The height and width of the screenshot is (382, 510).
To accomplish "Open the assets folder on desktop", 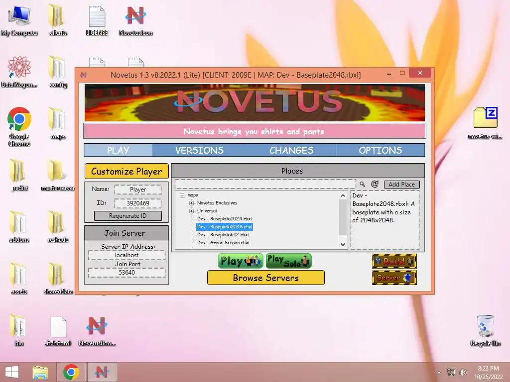I will (x=19, y=279).
